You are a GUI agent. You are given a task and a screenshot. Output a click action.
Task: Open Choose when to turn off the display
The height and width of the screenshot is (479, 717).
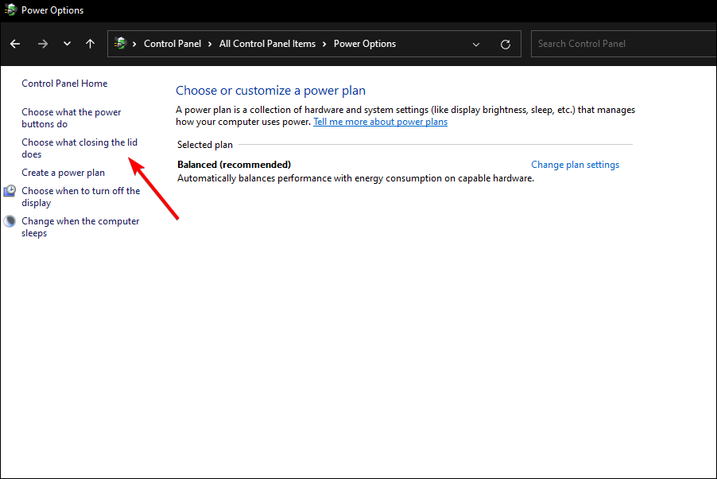click(81, 197)
